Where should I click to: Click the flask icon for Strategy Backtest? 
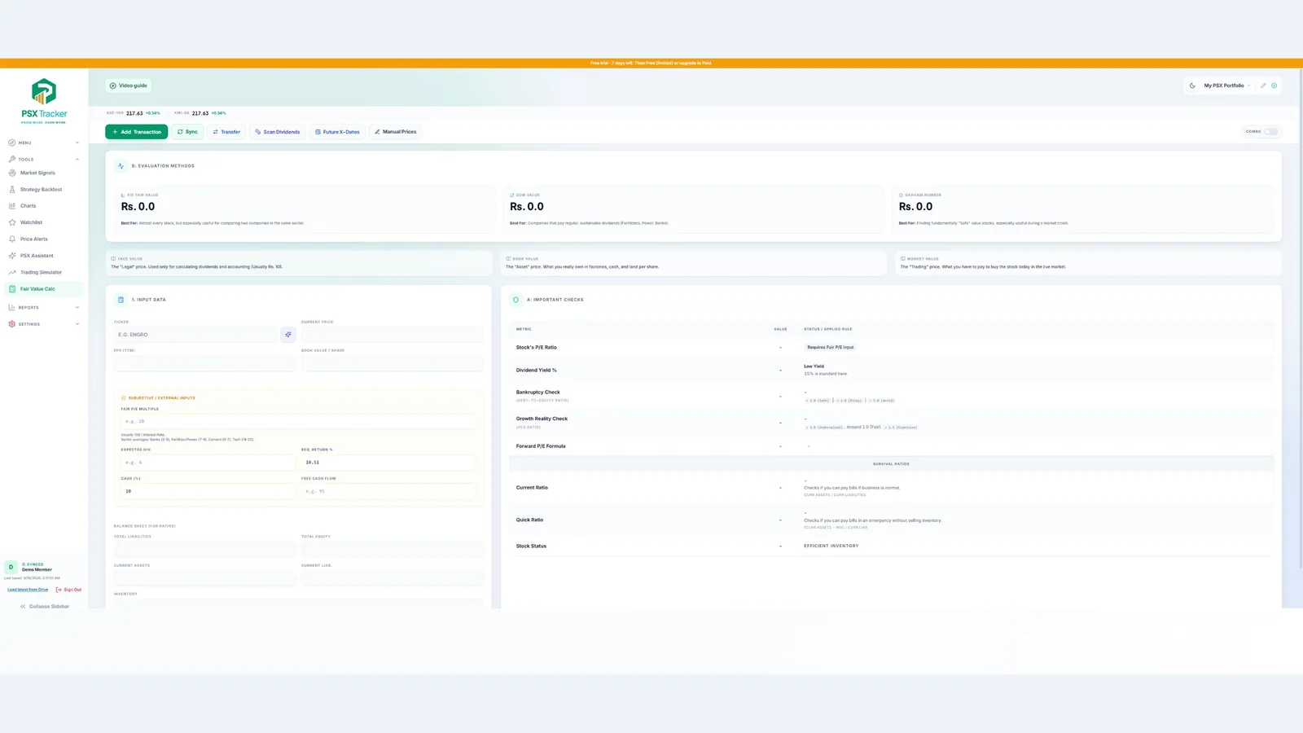tap(12, 190)
